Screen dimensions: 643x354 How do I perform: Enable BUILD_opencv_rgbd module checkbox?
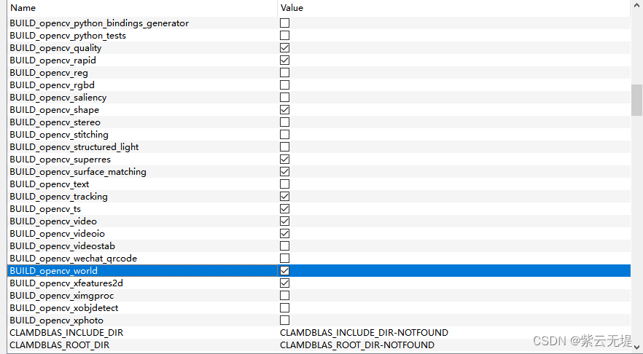(284, 84)
